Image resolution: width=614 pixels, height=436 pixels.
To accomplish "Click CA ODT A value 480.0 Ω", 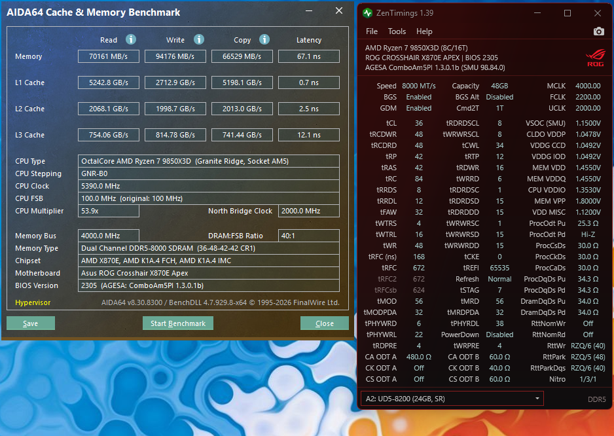I will 418,357.
